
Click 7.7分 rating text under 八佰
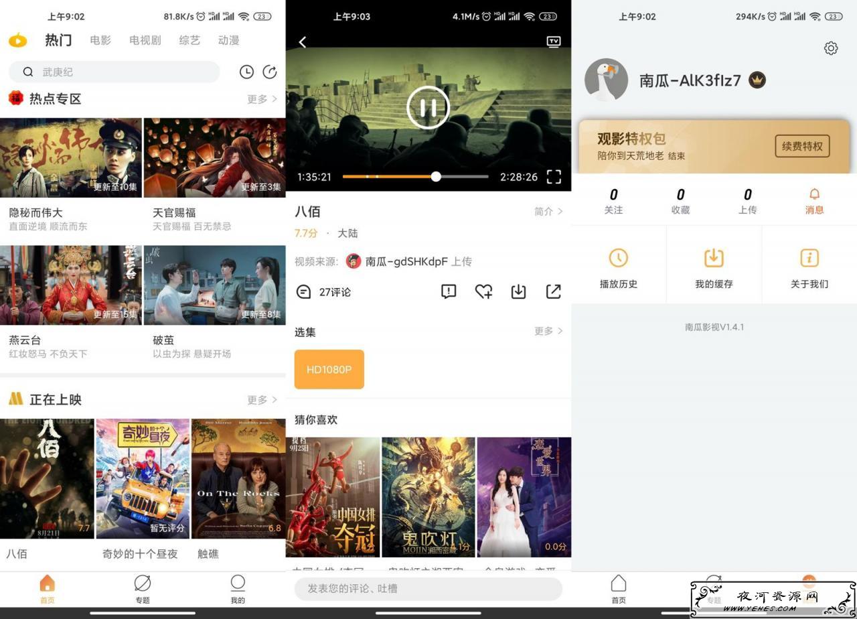coord(306,233)
